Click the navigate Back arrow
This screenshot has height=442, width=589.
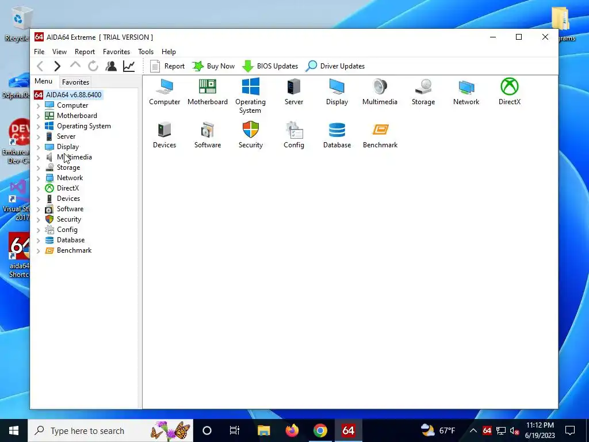click(x=40, y=66)
